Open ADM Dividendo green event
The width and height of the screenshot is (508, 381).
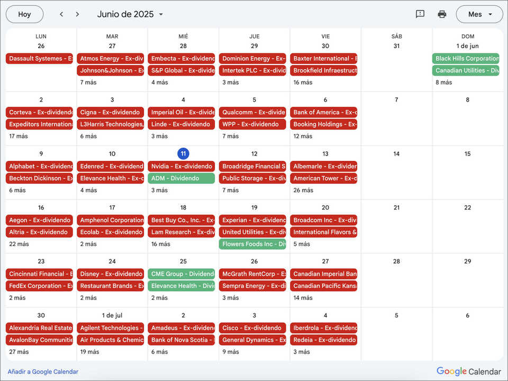[x=182, y=178]
